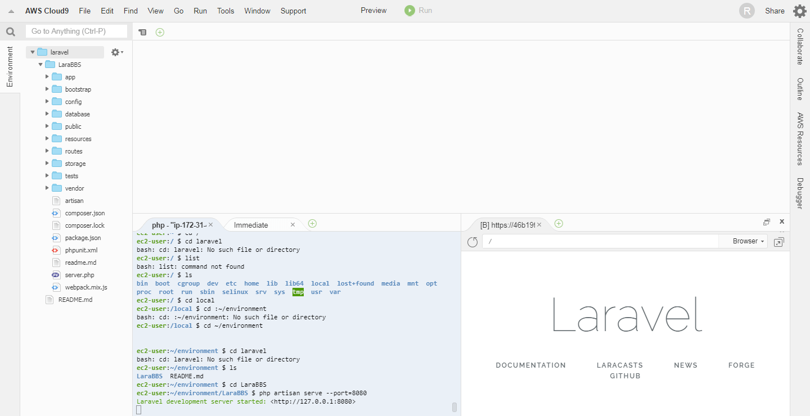Open the Environment side panel tab

[10, 67]
